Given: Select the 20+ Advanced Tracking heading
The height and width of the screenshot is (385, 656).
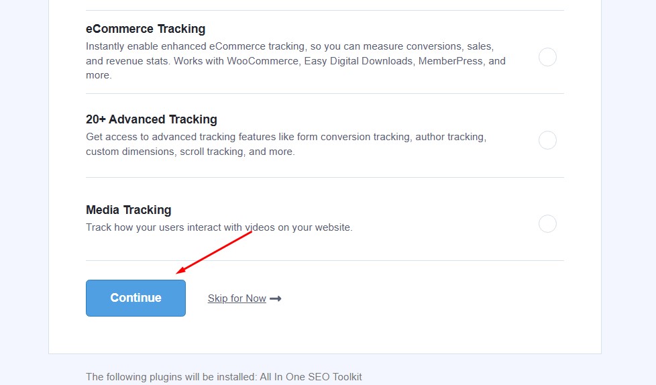Looking at the screenshot, I should 152,119.
